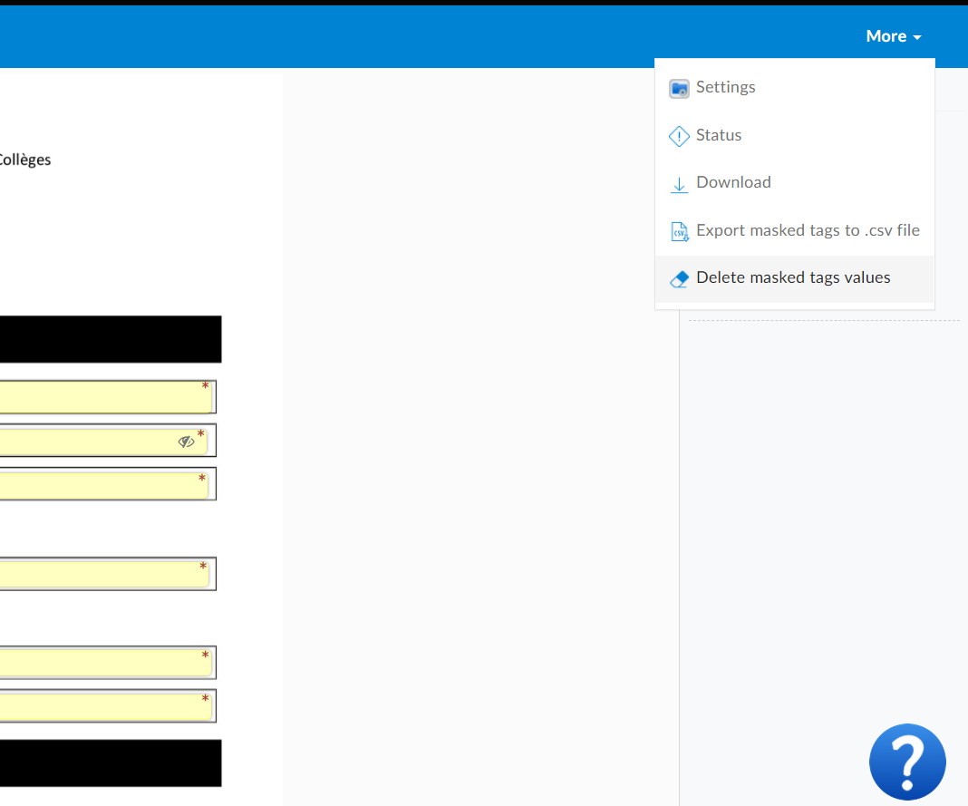
Task: Choose Status from the More menu
Action: tap(719, 135)
